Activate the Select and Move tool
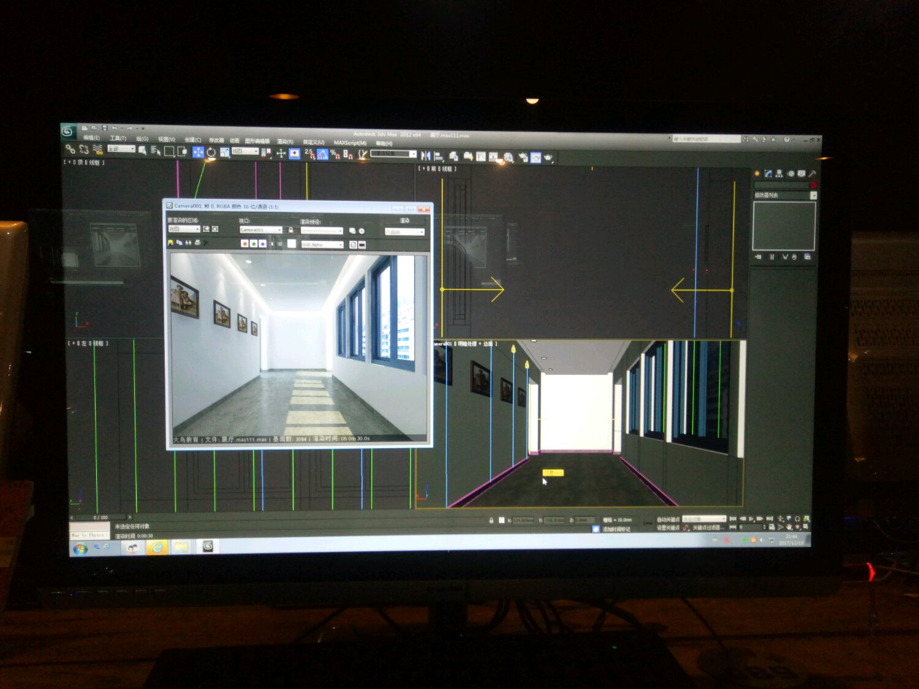919x689 pixels. pos(198,151)
